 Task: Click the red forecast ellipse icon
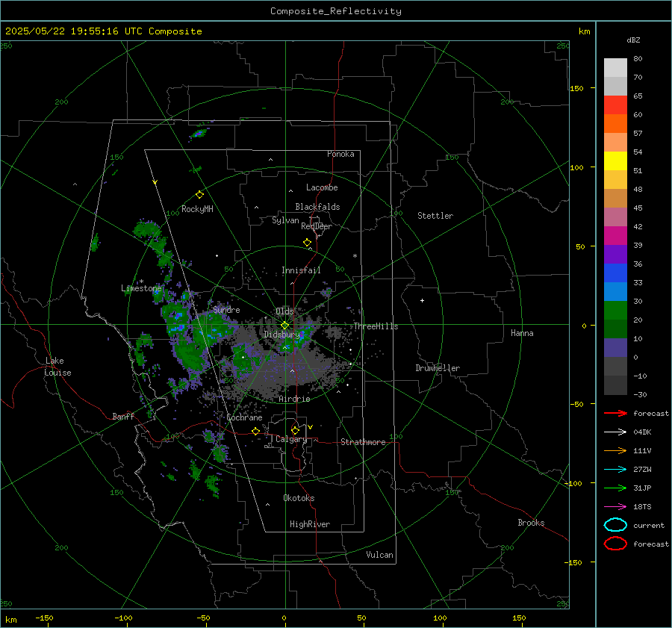(615, 544)
